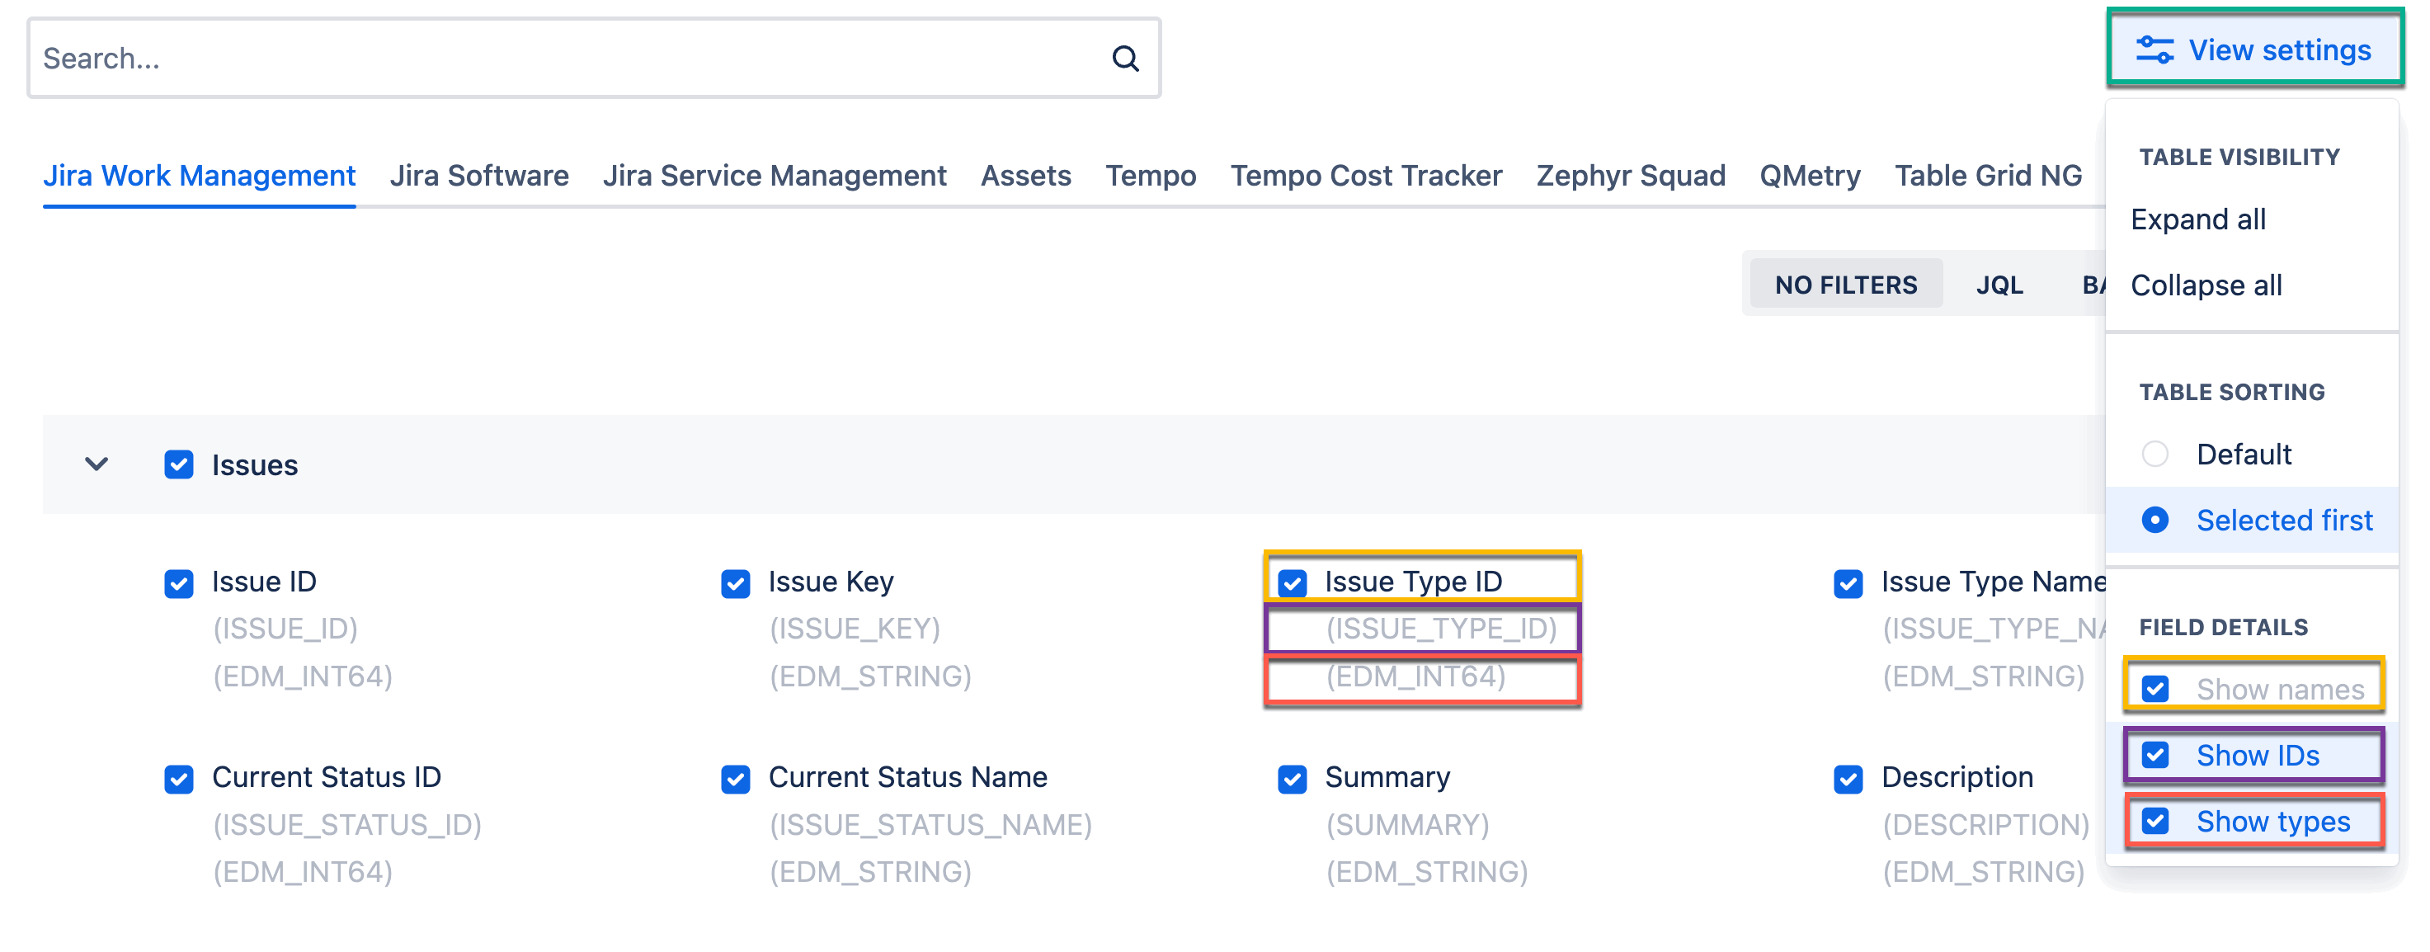Choose Selected first sorting option

pos(2155,520)
